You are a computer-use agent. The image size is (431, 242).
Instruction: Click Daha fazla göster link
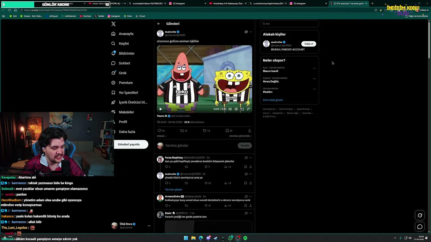(273, 100)
